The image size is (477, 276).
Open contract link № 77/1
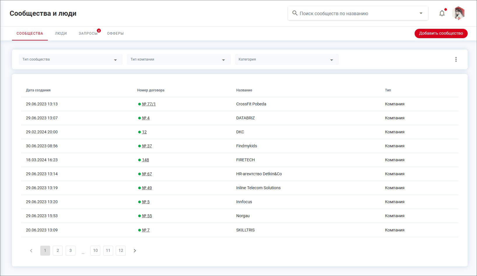(x=149, y=104)
